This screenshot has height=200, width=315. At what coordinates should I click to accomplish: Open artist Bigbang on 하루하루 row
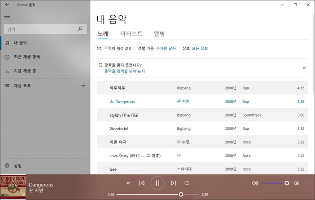point(184,88)
